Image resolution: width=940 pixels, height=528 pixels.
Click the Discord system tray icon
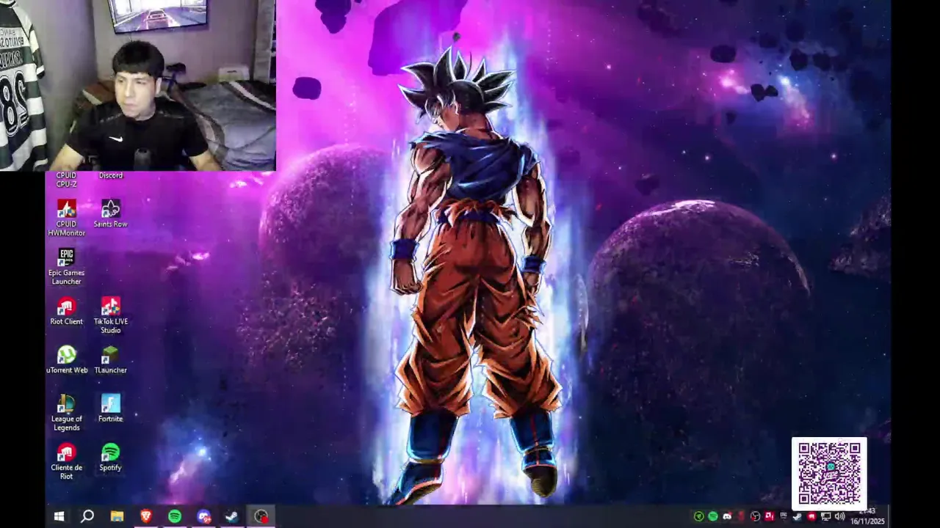pos(727,516)
